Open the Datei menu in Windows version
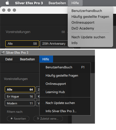Viewport: 116px width, 130px height. 9,59
